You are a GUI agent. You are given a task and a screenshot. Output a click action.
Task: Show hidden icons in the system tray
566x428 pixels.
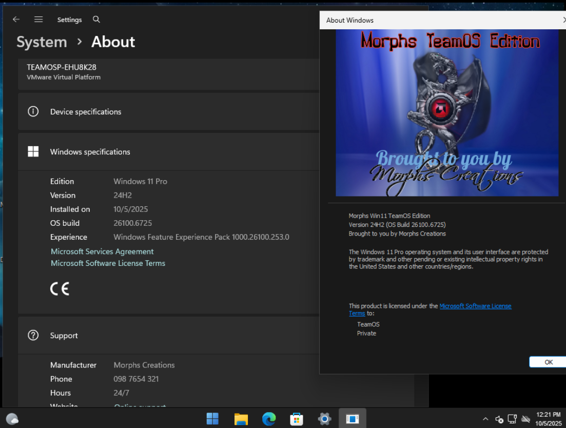click(x=485, y=419)
